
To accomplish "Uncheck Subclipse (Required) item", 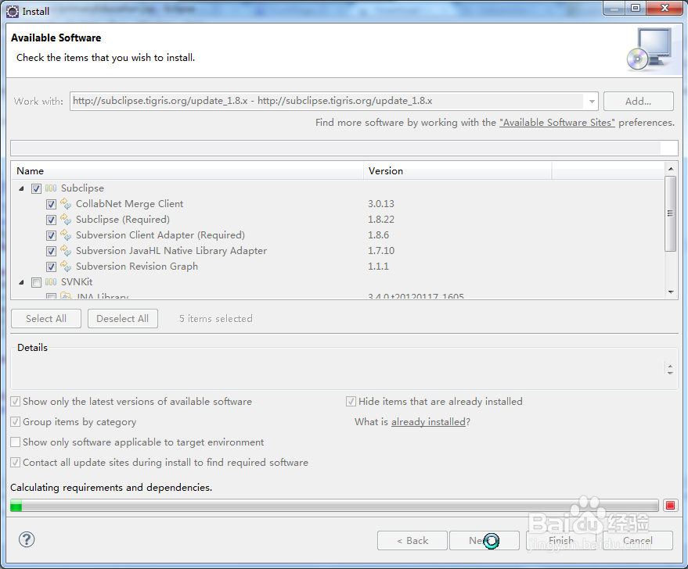I will tap(52, 220).
